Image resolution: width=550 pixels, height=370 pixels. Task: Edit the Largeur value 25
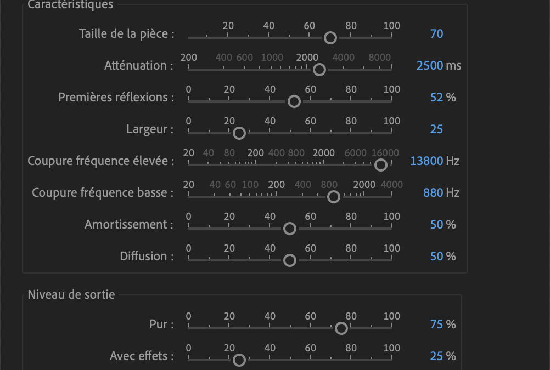(x=437, y=129)
